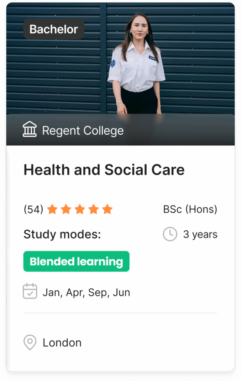Select the Bachelor badge on the photo

click(x=54, y=29)
